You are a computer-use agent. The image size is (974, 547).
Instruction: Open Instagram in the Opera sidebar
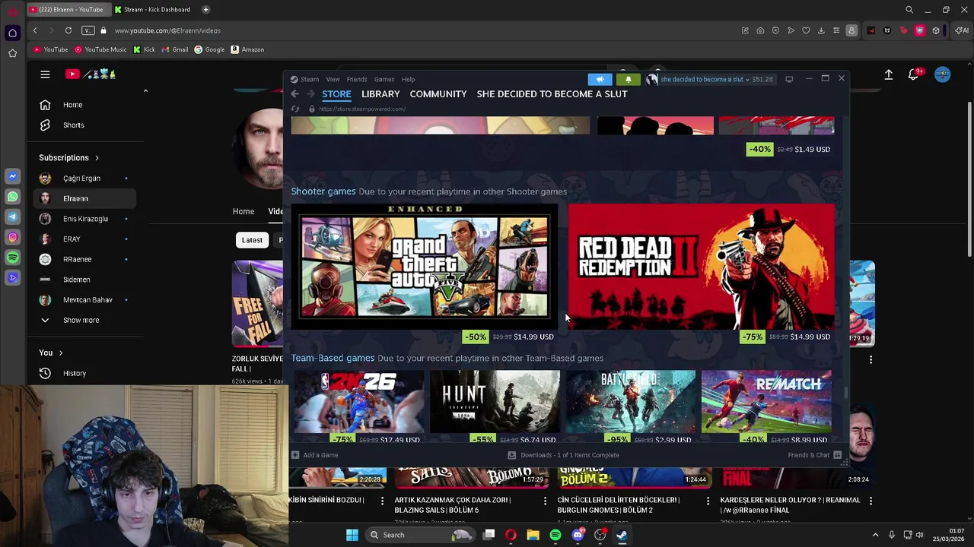(x=12, y=237)
